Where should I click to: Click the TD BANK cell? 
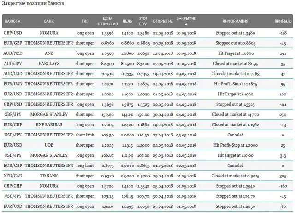click(x=49, y=176)
